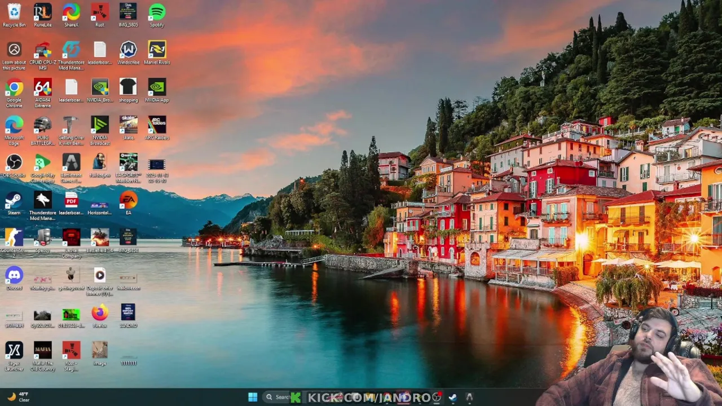Open CPUID CPU-Z MSI shortcut

click(43, 55)
